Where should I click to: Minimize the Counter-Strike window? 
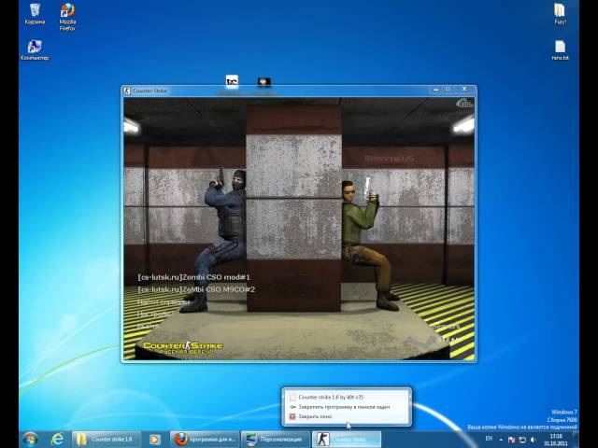[435, 90]
